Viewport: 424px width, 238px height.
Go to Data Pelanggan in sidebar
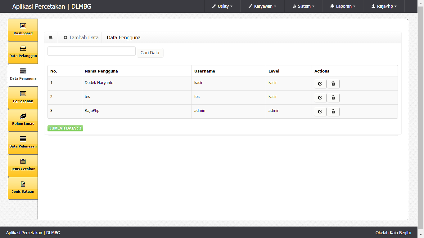(x=23, y=48)
